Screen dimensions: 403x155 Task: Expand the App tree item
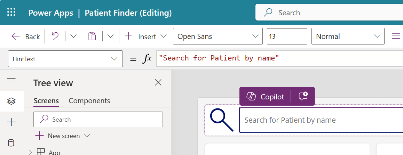click(31, 153)
